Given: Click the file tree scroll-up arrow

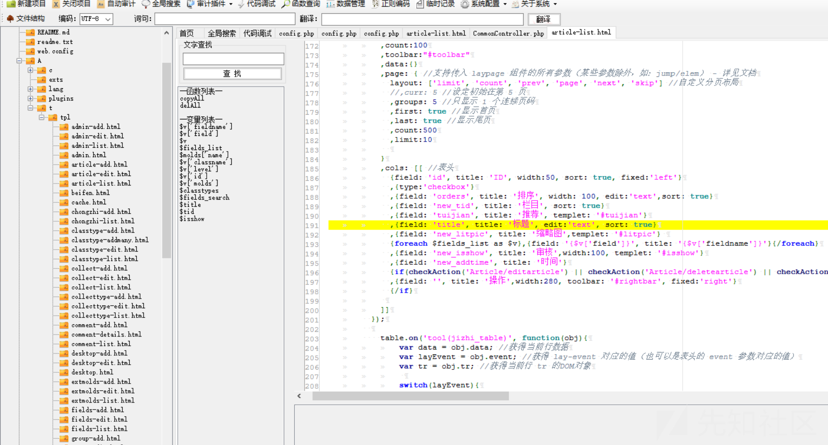Looking at the screenshot, I should [x=167, y=33].
